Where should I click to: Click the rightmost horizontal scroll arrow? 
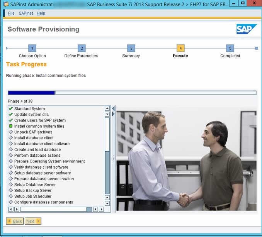pyautogui.click(x=101, y=209)
